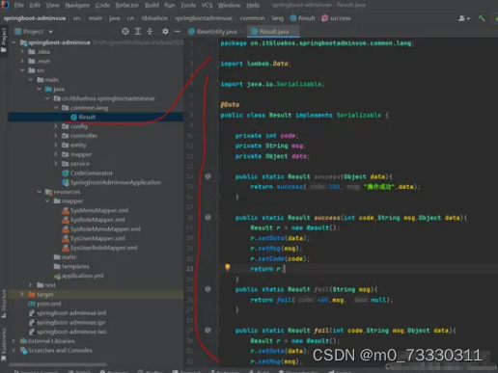Open the Navigate menu
The width and height of the screenshot is (498, 373).
click(77, 5)
